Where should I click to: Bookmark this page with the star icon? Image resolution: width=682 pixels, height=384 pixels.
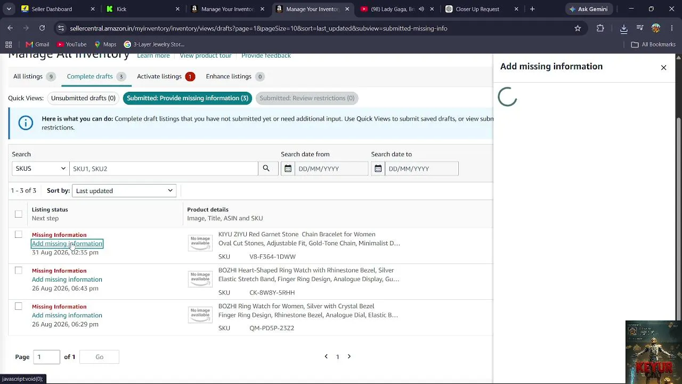click(578, 28)
